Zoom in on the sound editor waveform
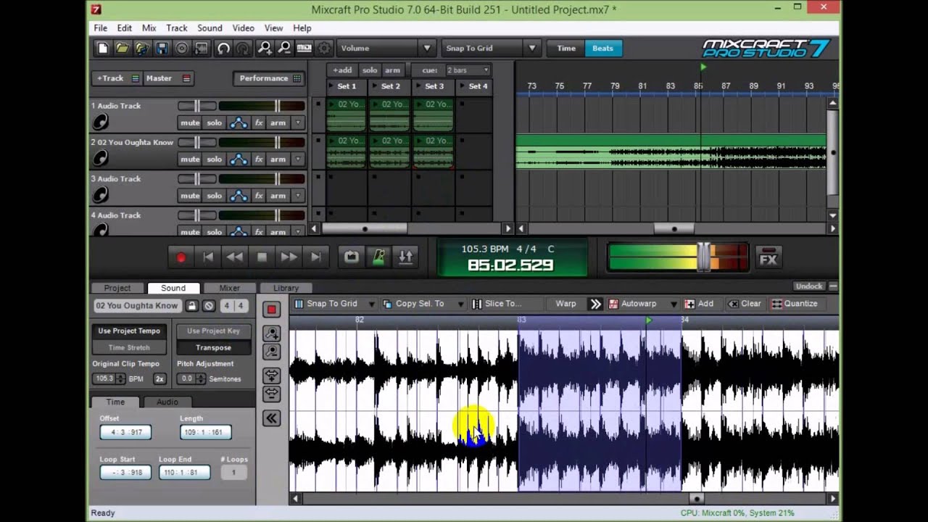 pyautogui.click(x=272, y=333)
